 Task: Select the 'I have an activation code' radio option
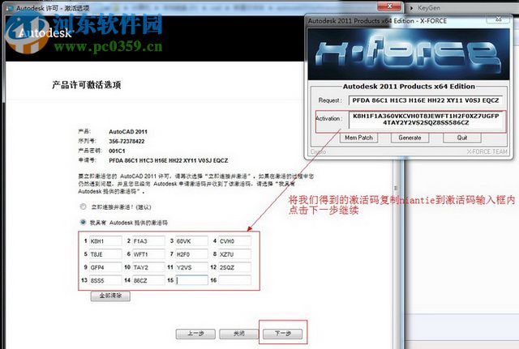point(83,222)
